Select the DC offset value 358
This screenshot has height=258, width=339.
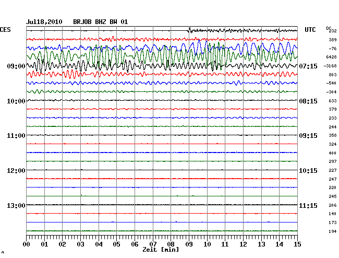333,135
